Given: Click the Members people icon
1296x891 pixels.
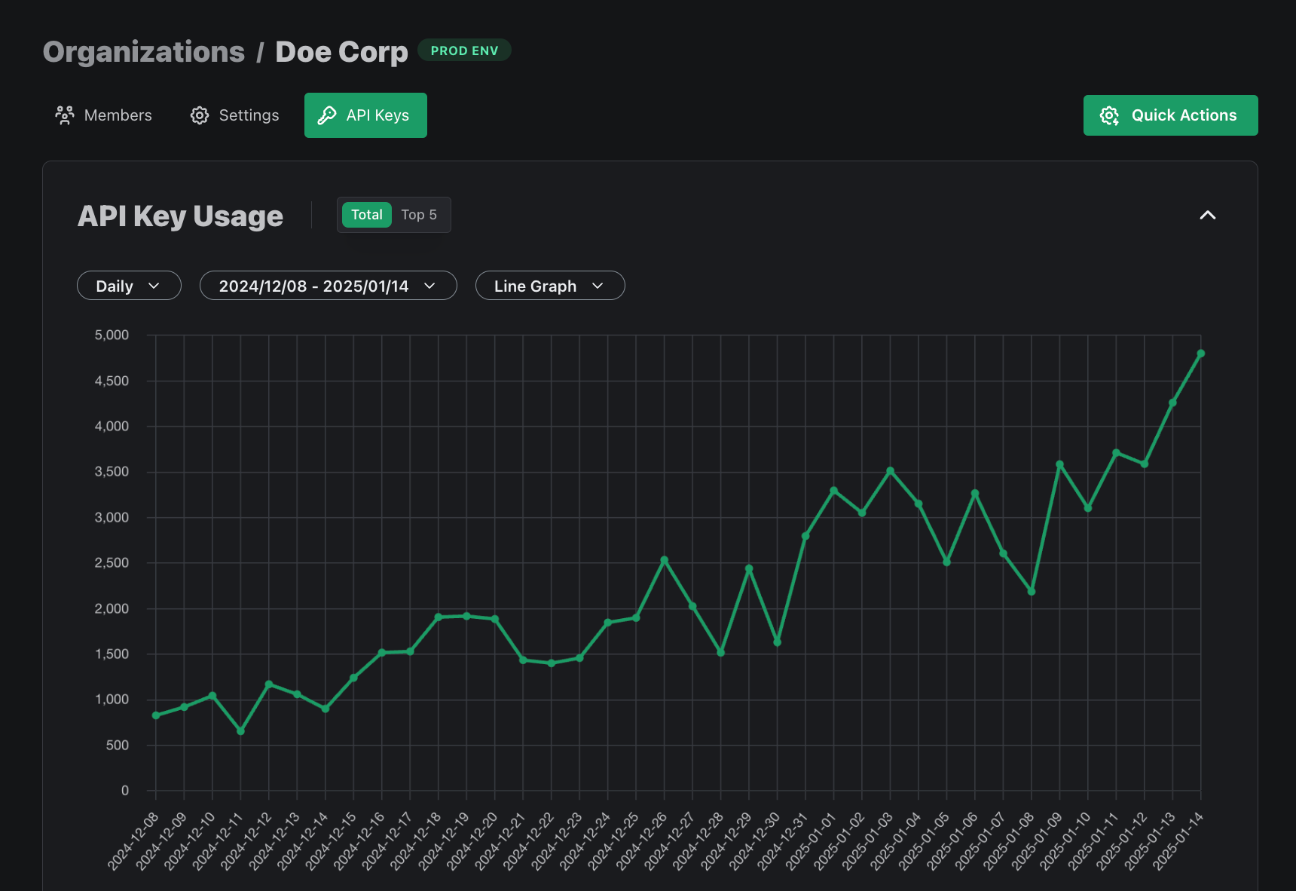Looking at the screenshot, I should 65,115.
